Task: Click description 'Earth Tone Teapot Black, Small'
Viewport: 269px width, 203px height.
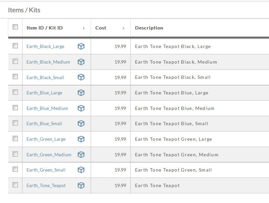Action: pyautogui.click(x=173, y=77)
